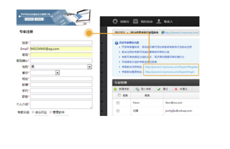
Task: Click the blue info circle icon
Action: (x=116, y=43)
